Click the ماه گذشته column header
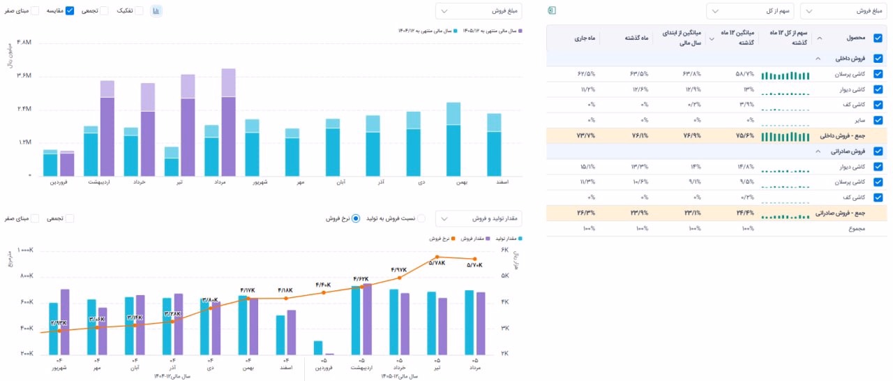 point(636,38)
